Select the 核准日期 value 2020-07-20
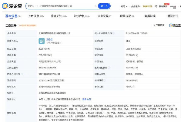 pos(132,80)
